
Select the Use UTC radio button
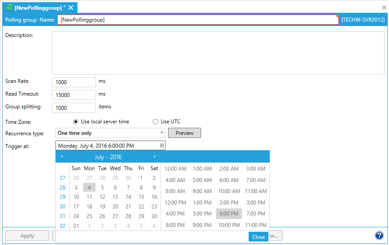point(155,122)
